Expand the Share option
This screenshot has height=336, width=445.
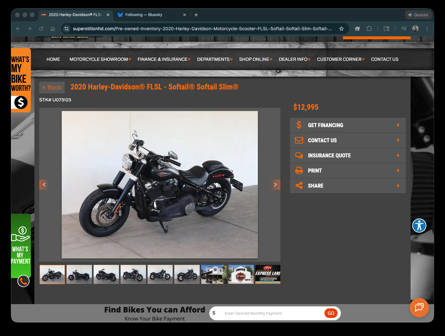348,186
